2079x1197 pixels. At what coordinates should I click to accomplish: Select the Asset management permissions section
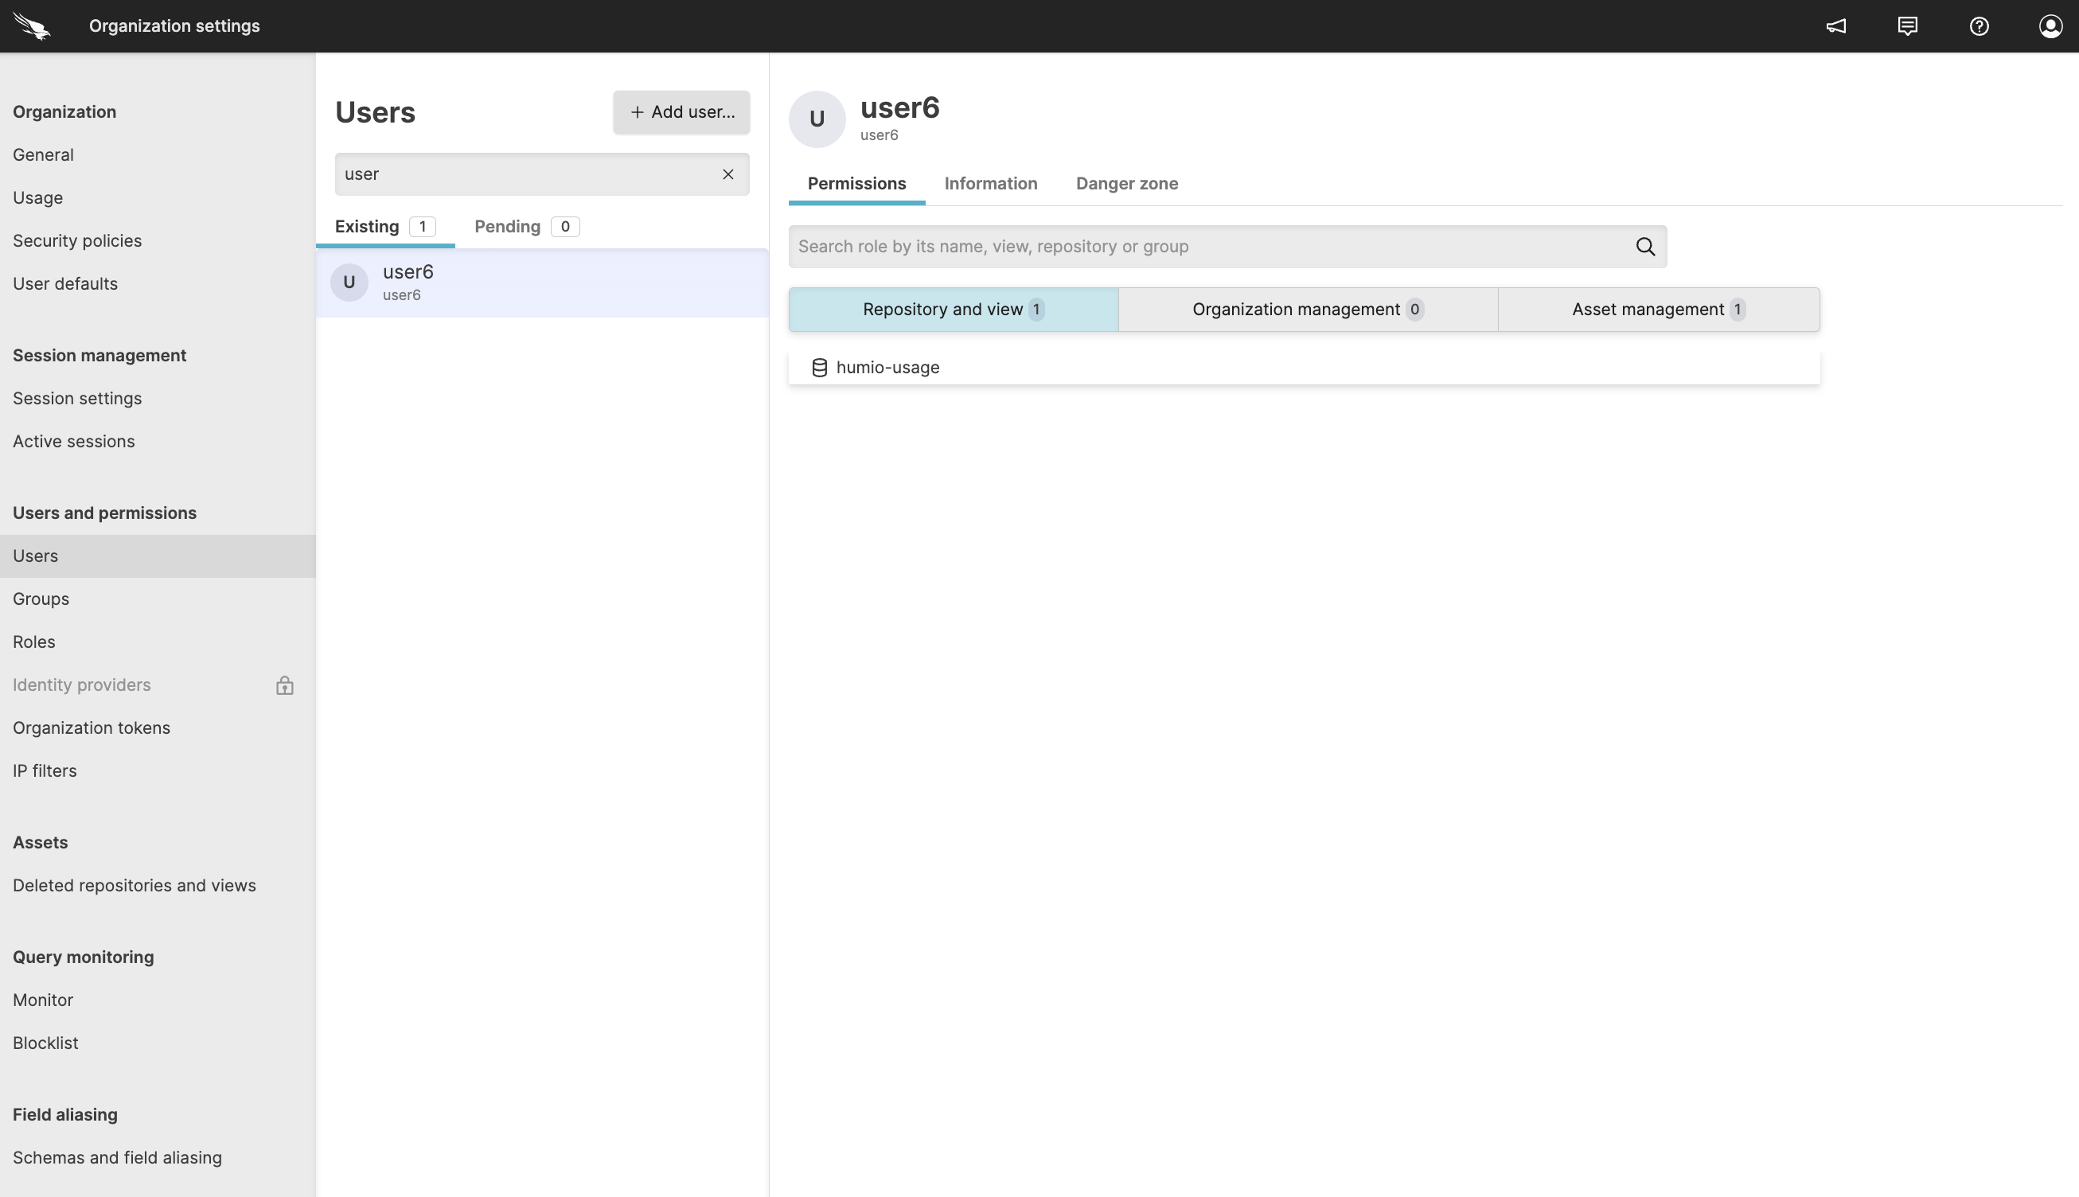(1657, 310)
